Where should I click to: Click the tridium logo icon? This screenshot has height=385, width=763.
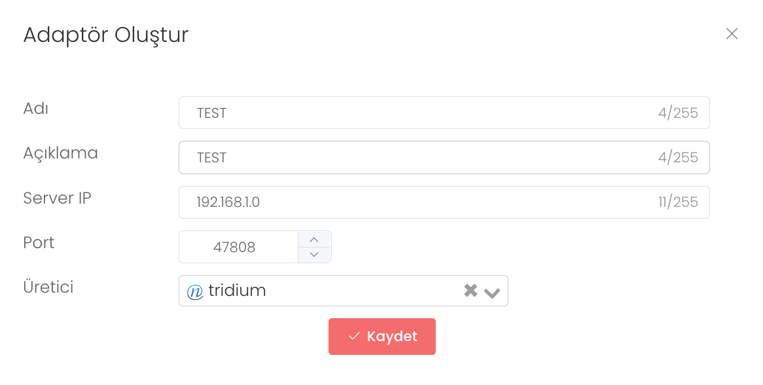coord(195,292)
